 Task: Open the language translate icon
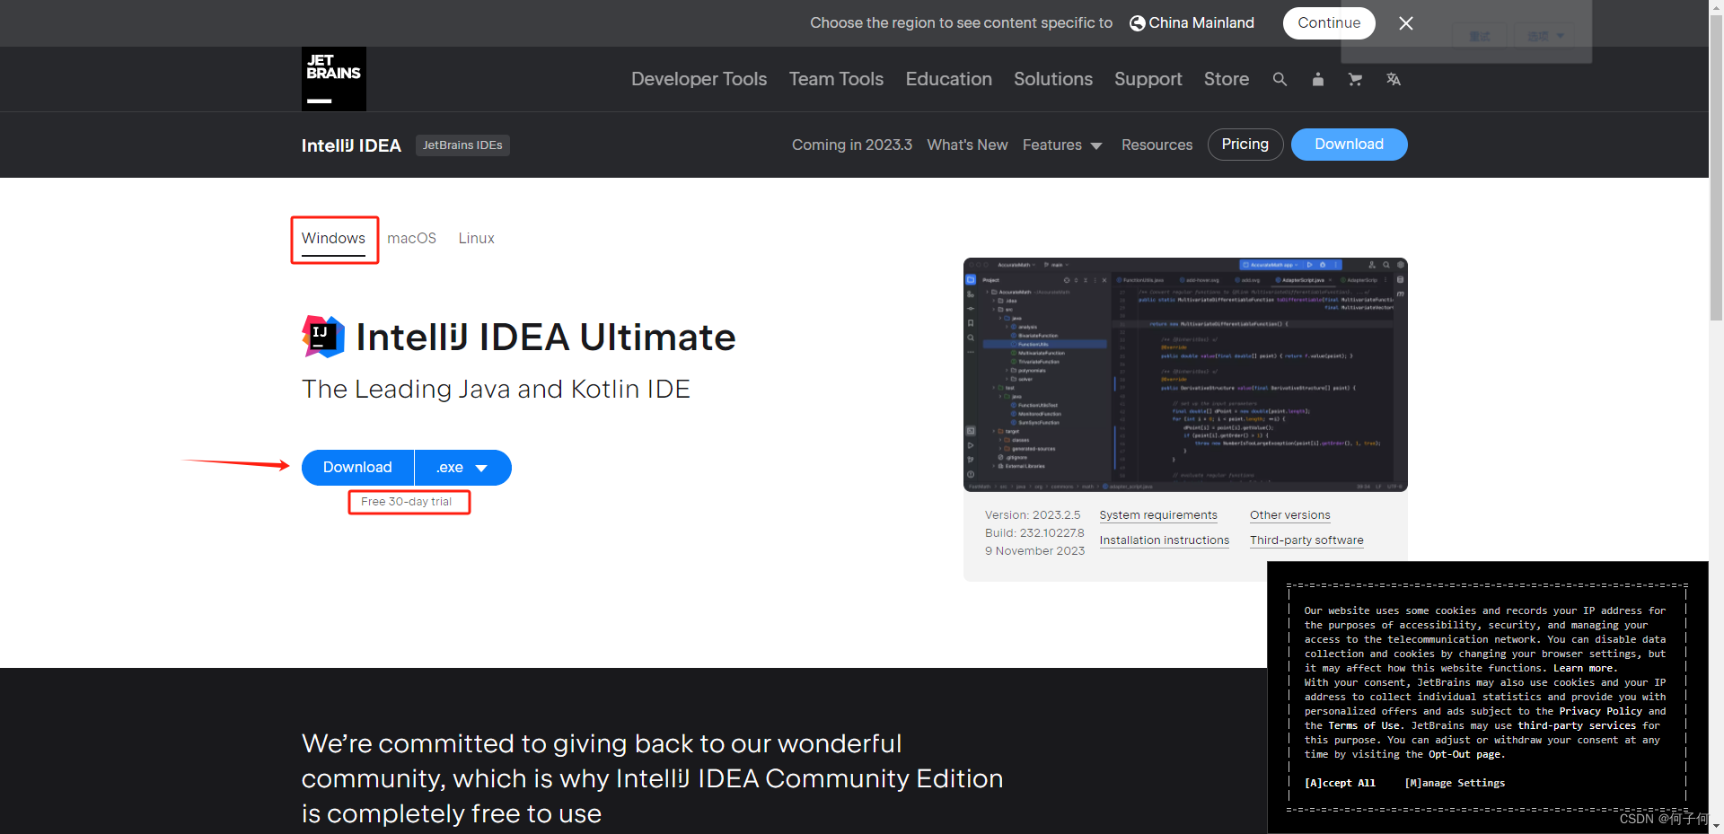pyautogui.click(x=1394, y=79)
